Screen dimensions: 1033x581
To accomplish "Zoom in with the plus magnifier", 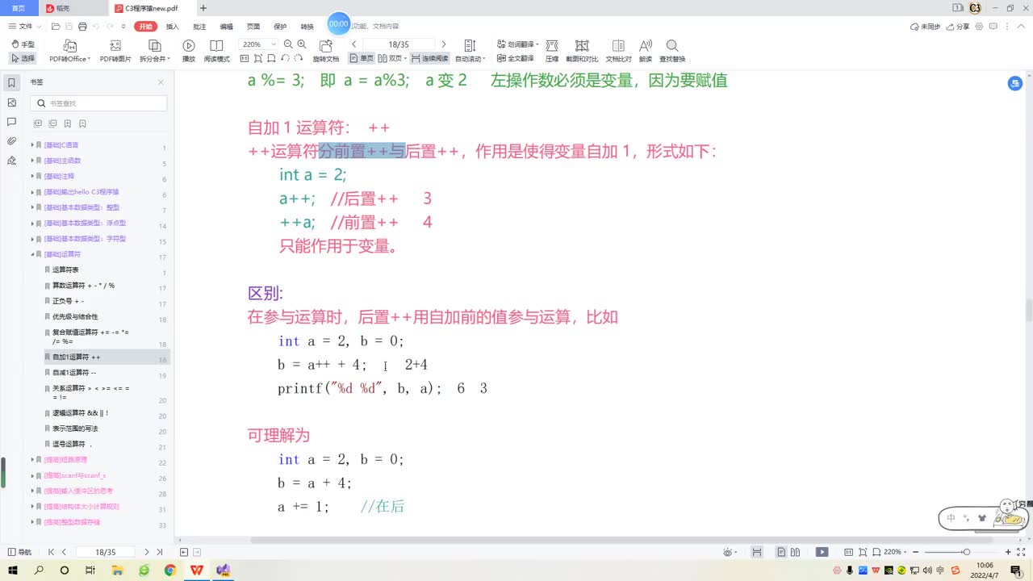I will click(x=302, y=44).
